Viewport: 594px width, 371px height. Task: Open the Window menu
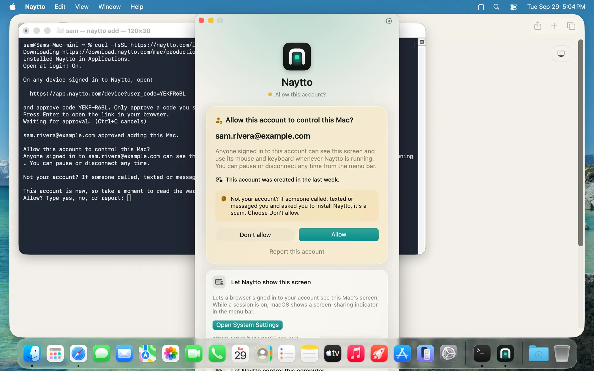point(109,7)
